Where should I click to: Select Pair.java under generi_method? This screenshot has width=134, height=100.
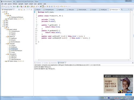13,33
